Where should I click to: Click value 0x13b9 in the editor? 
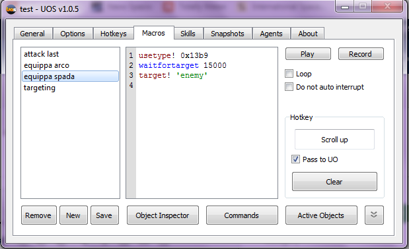pyautogui.click(x=194, y=55)
